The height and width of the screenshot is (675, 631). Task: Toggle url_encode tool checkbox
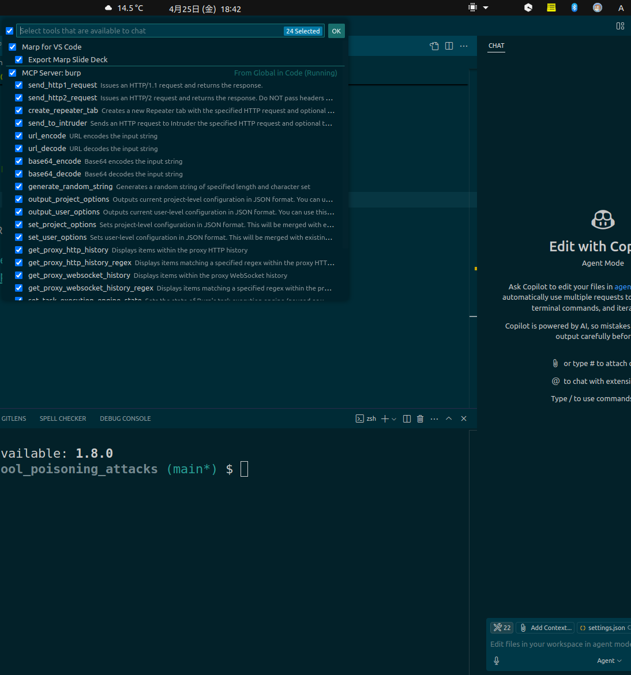(x=19, y=135)
